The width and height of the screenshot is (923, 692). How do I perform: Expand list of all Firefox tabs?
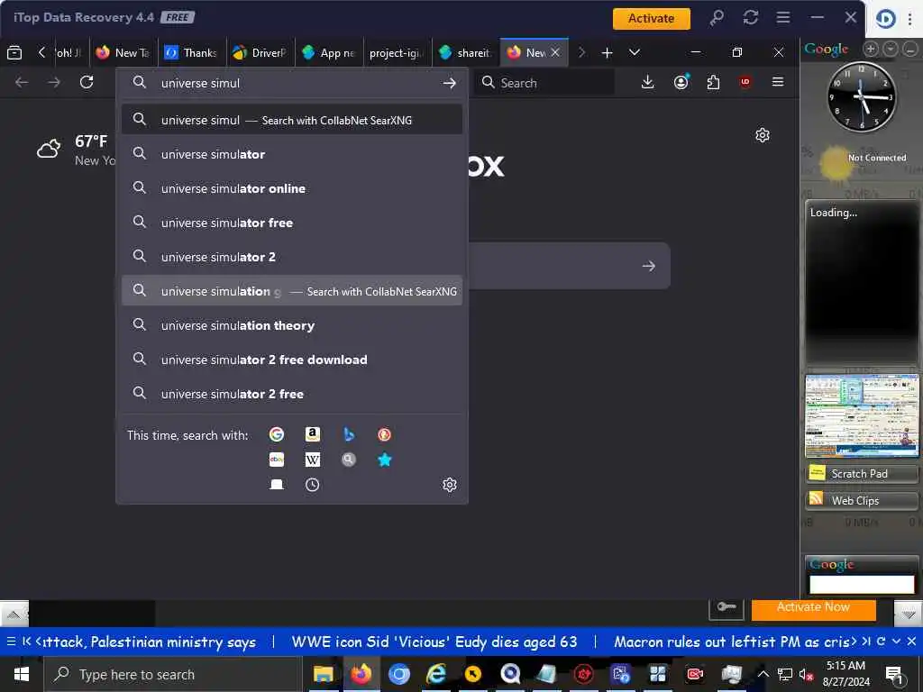[x=634, y=52]
